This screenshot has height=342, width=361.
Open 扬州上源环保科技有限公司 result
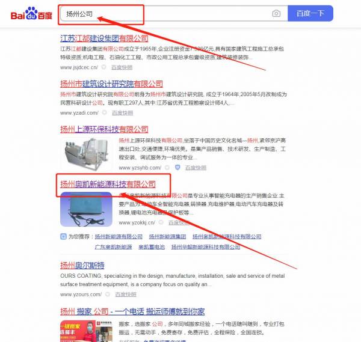click(x=104, y=129)
